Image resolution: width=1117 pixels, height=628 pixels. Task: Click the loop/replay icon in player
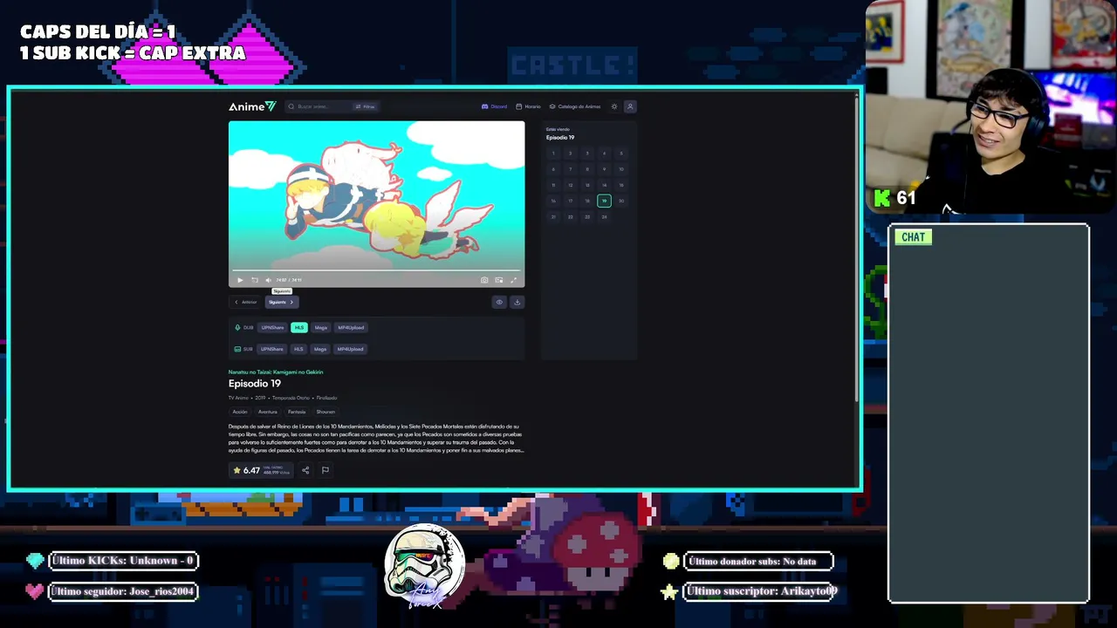coord(255,280)
